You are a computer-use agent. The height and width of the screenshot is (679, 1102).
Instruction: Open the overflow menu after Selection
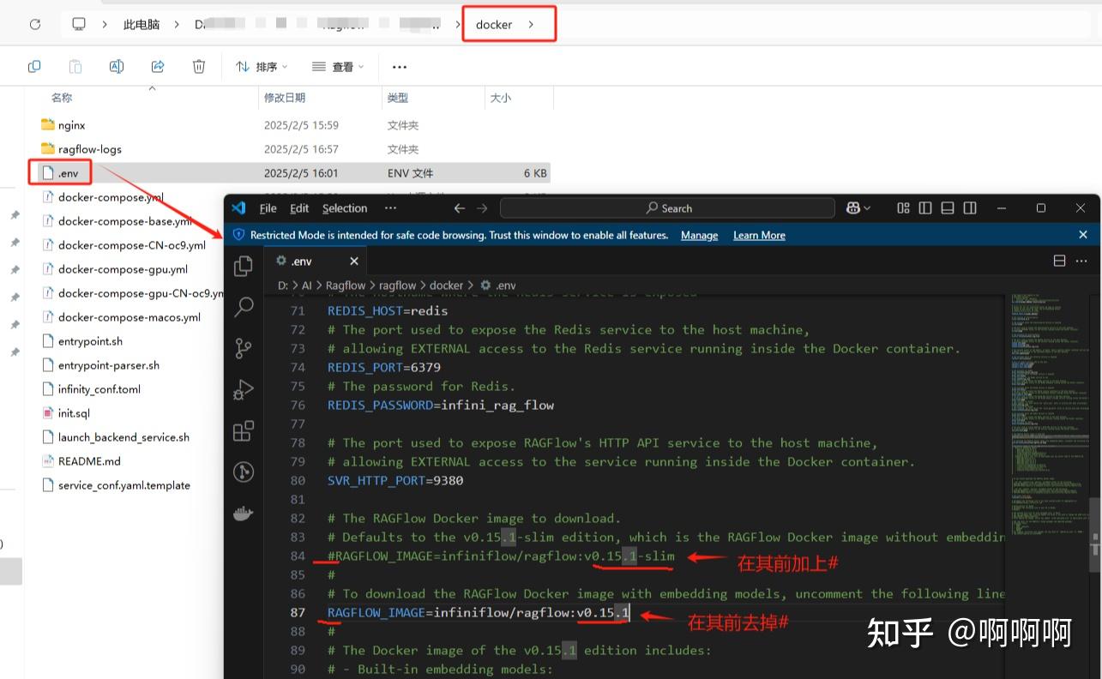[x=391, y=208]
